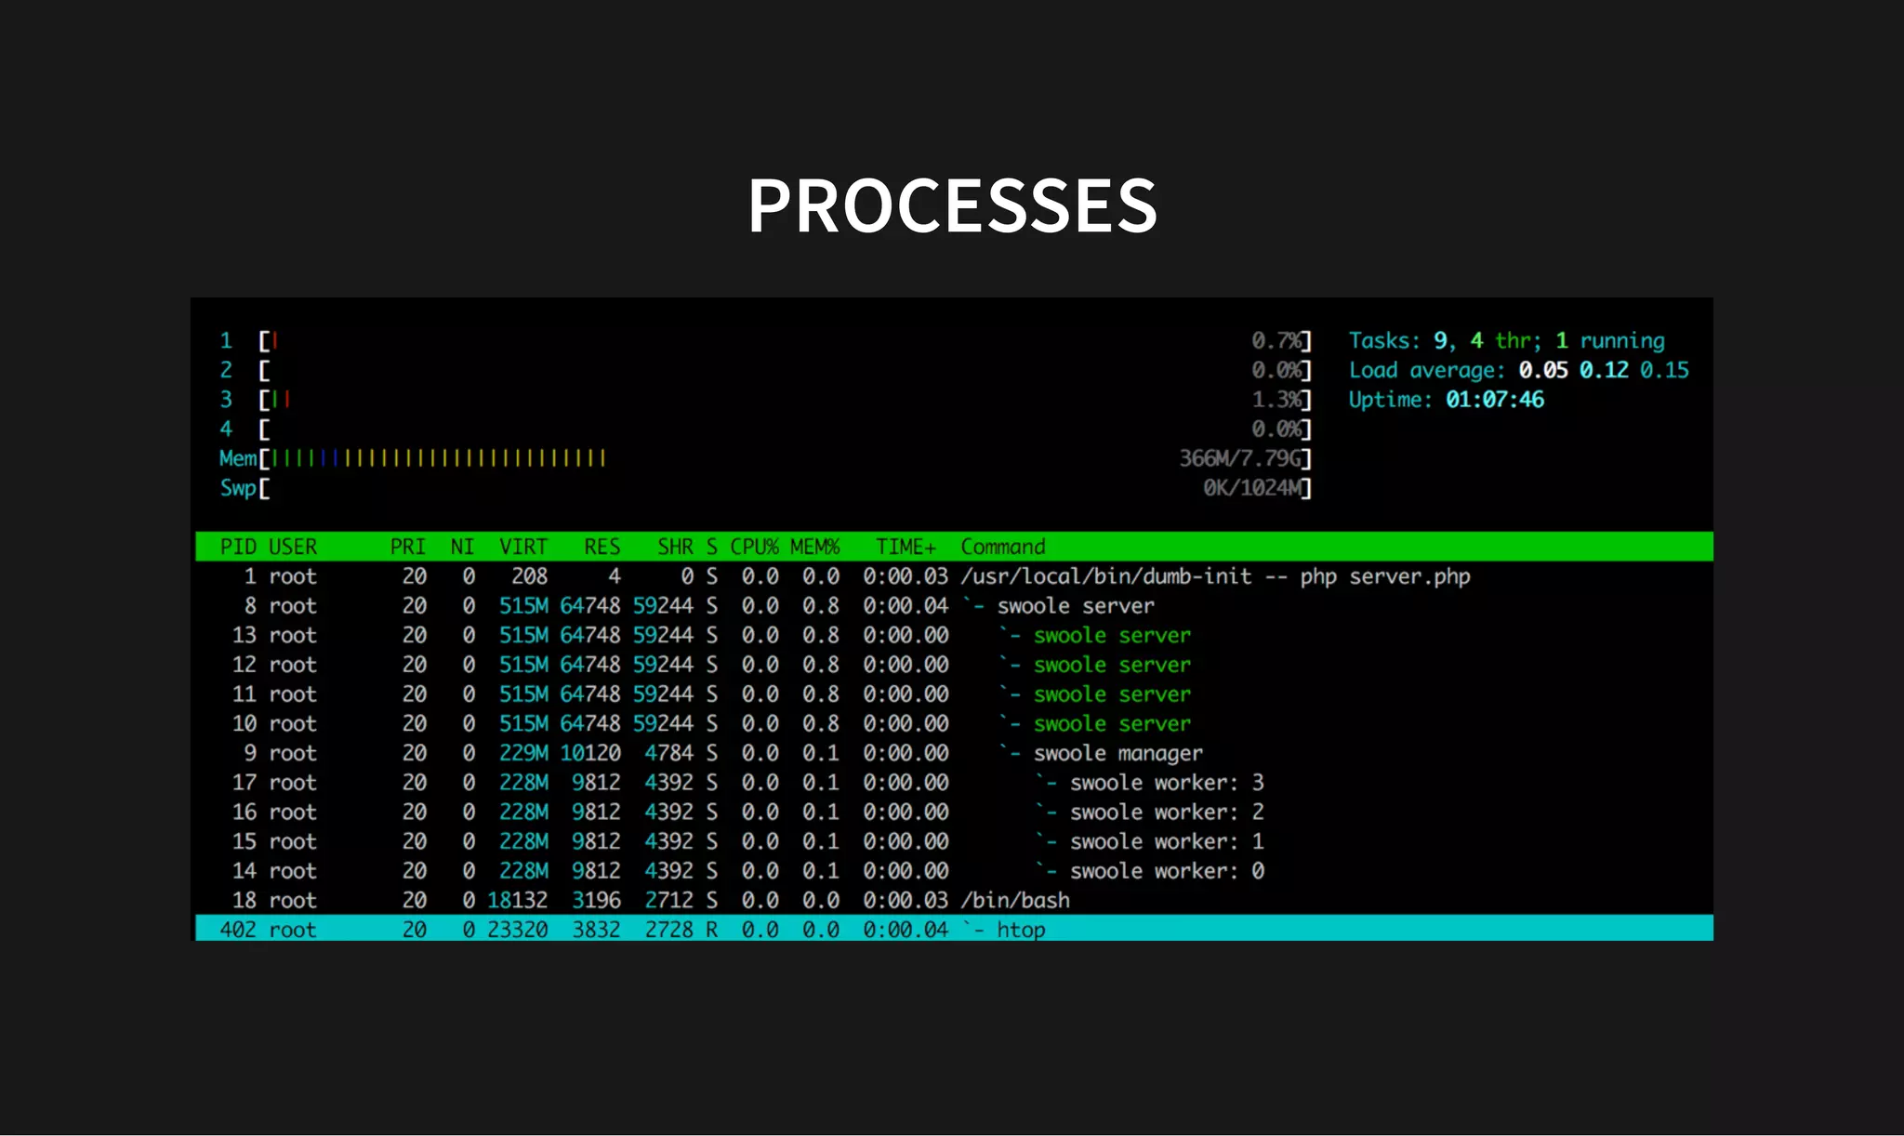Click the PROCESSES slide title
Image resolution: width=1904 pixels, height=1136 pixels.
[953, 205]
